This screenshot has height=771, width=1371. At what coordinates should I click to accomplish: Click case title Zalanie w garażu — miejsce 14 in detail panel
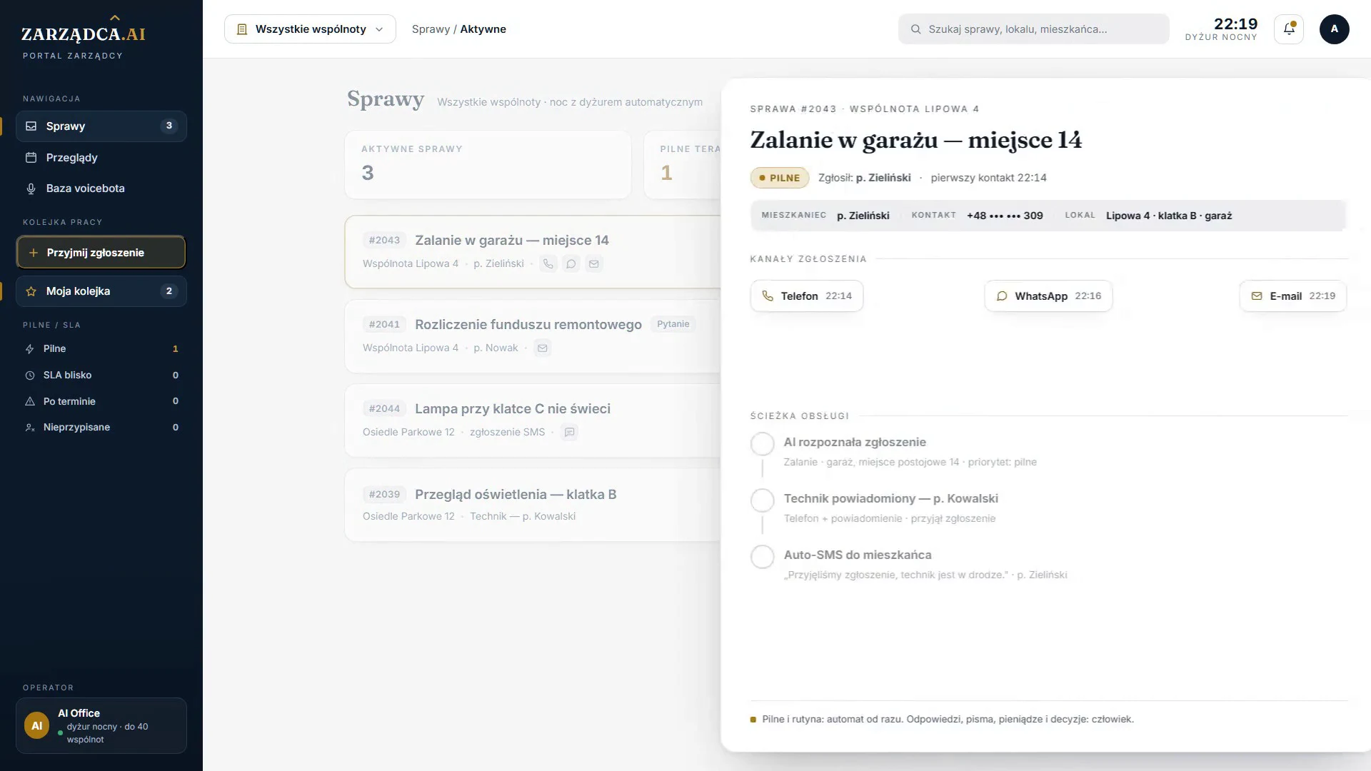click(915, 140)
